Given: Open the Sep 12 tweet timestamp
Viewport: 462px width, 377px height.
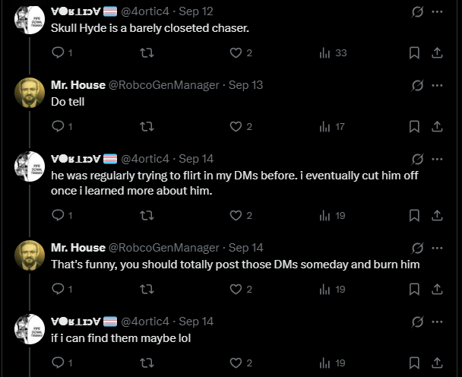Looking at the screenshot, I should [197, 11].
